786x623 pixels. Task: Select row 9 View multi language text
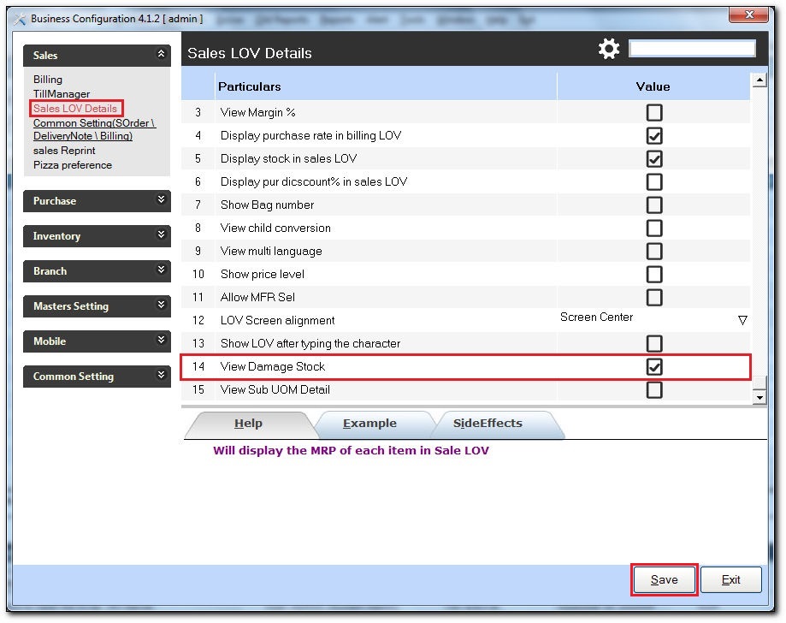(x=271, y=251)
